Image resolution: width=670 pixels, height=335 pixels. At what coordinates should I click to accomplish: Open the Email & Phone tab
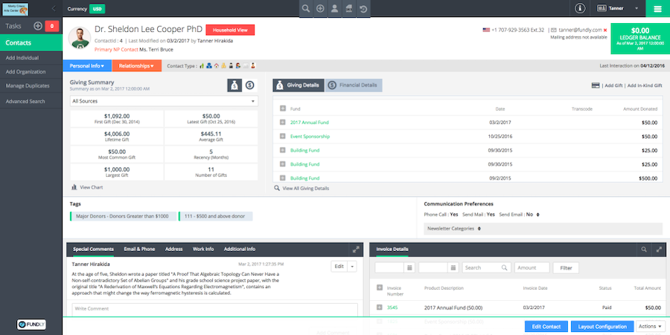pyautogui.click(x=139, y=250)
